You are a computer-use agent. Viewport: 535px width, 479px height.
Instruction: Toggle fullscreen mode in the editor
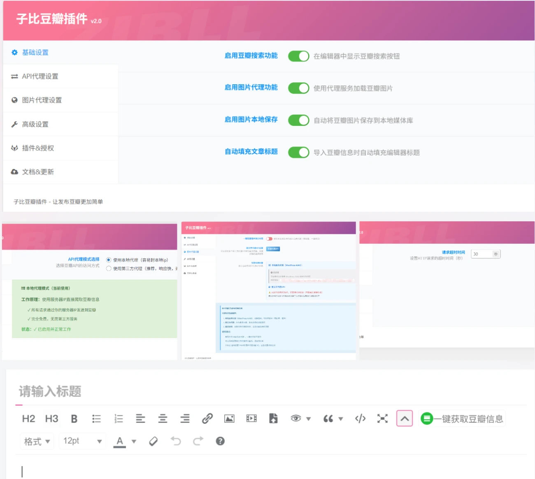click(x=382, y=418)
